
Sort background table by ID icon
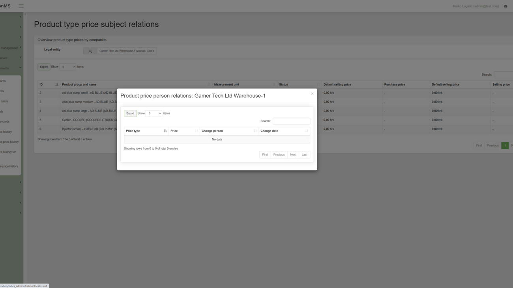pos(57,84)
